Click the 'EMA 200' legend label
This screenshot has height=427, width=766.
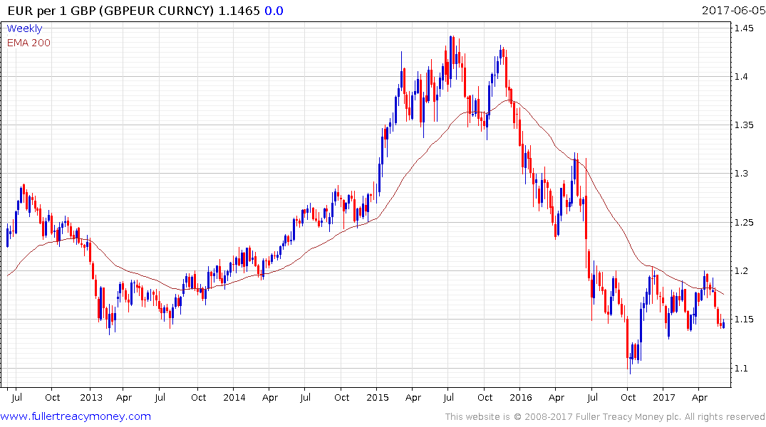pyautogui.click(x=29, y=43)
